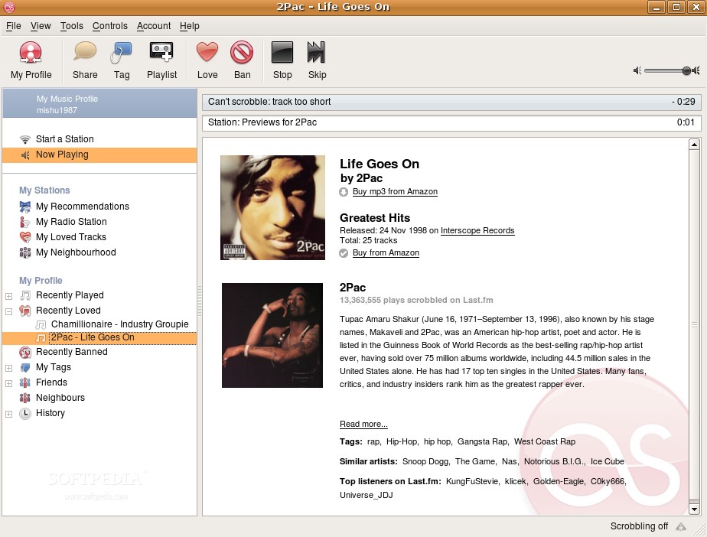Click the Share speech bubble icon
Viewport: 707px width, 537px height.
[85, 51]
